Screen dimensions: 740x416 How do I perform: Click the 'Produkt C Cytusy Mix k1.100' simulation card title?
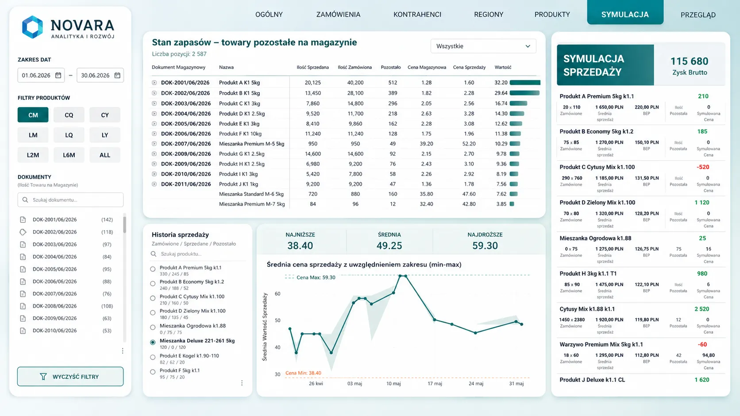point(597,167)
